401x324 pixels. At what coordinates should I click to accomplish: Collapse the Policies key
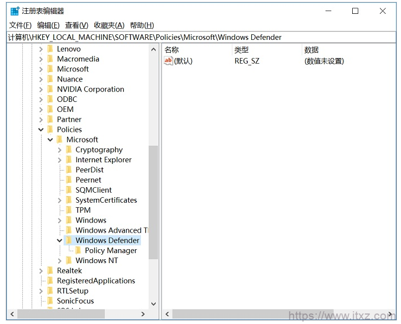click(41, 130)
